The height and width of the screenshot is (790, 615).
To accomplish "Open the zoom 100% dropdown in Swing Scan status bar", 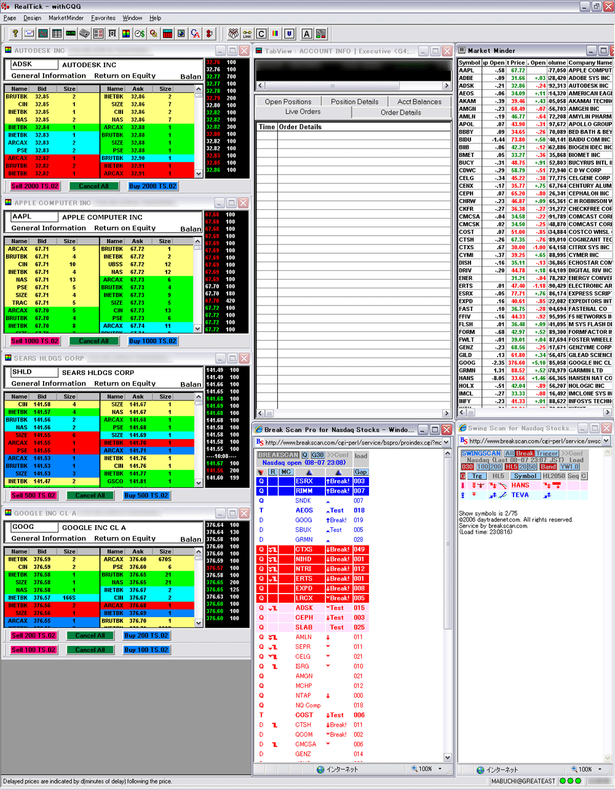I will click(600, 769).
